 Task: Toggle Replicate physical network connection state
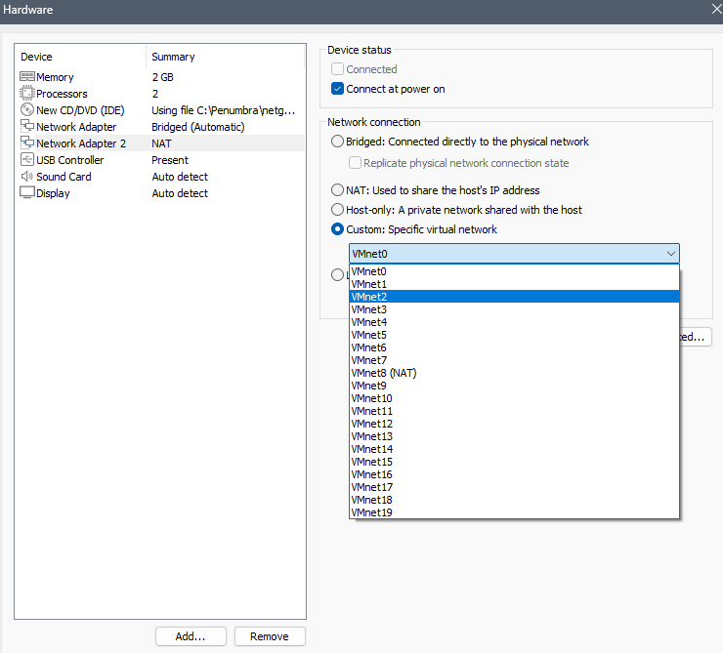click(x=355, y=163)
